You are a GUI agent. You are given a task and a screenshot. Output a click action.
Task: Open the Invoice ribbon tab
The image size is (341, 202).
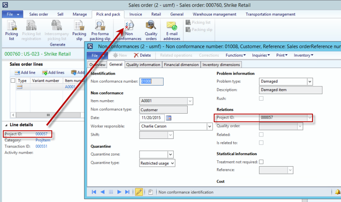pos(135,14)
